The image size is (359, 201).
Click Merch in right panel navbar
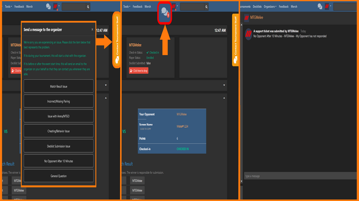click(294, 7)
